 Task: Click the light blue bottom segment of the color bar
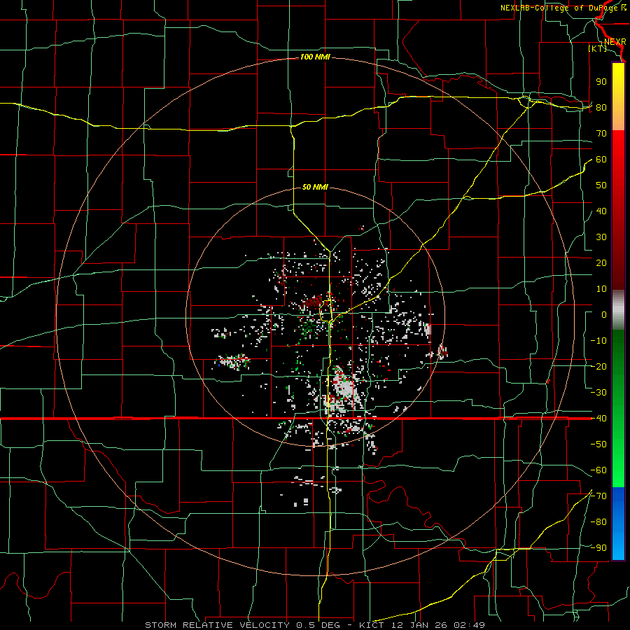(618, 545)
